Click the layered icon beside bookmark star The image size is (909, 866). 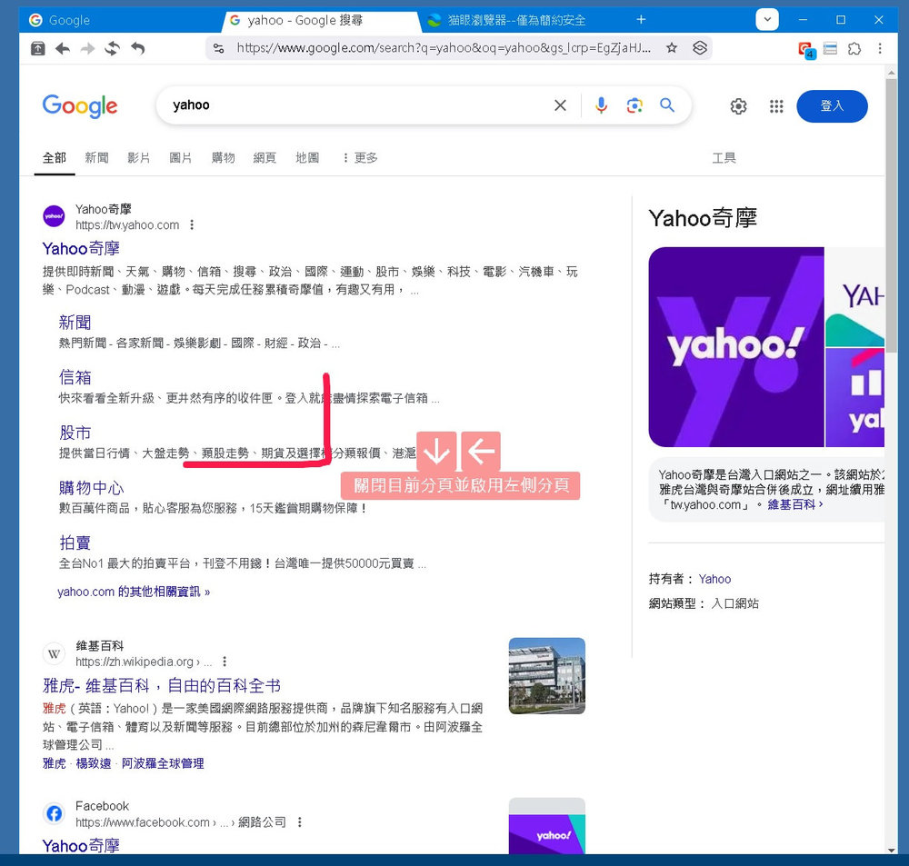tap(700, 48)
